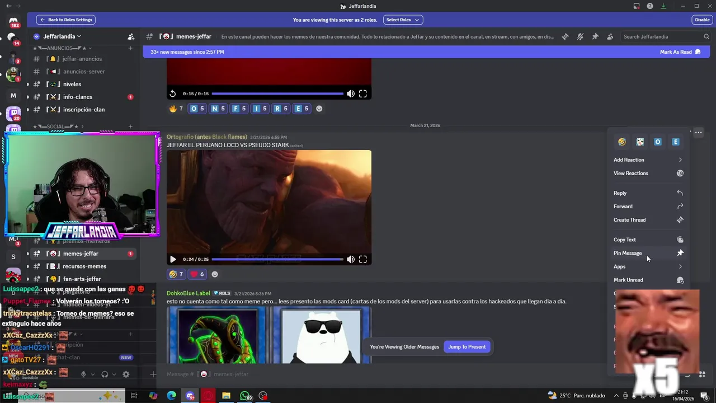Open the server avatar with badge 14
Viewport: 716px width, 403px height.
(x=12, y=39)
